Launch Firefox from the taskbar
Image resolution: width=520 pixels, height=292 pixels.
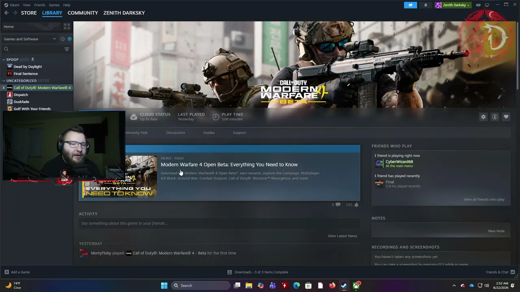pyautogui.click(x=332, y=286)
